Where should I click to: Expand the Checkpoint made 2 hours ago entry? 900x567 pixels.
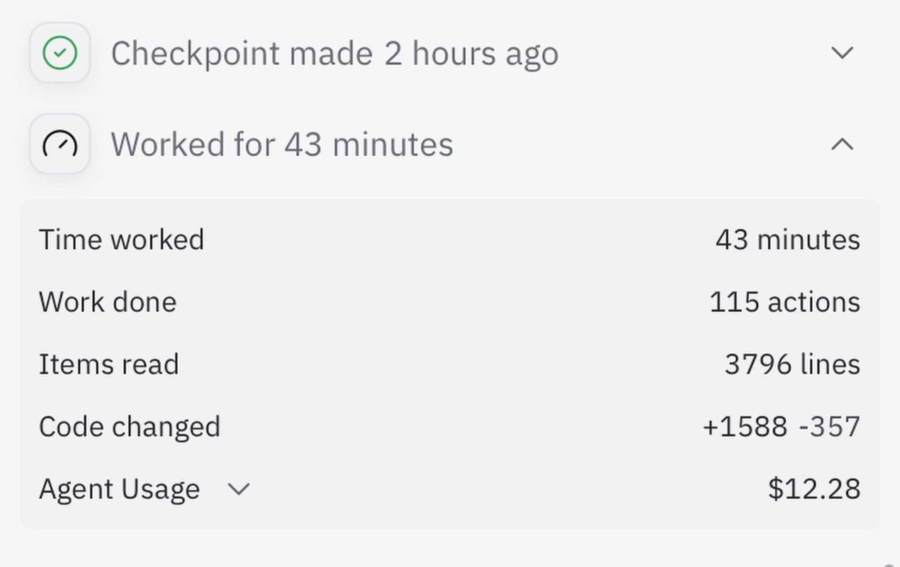[x=842, y=53]
